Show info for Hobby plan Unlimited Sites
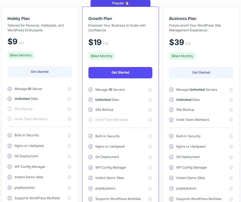The image size is (241, 202). (x=69, y=99)
